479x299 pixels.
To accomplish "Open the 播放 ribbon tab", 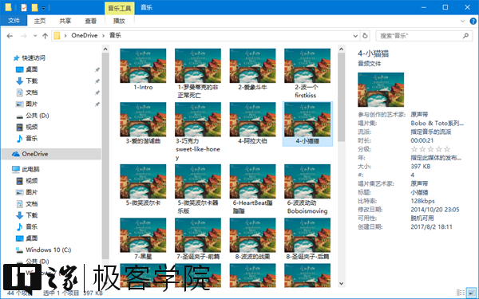I will pyautogui.click(x=119, y=21).
